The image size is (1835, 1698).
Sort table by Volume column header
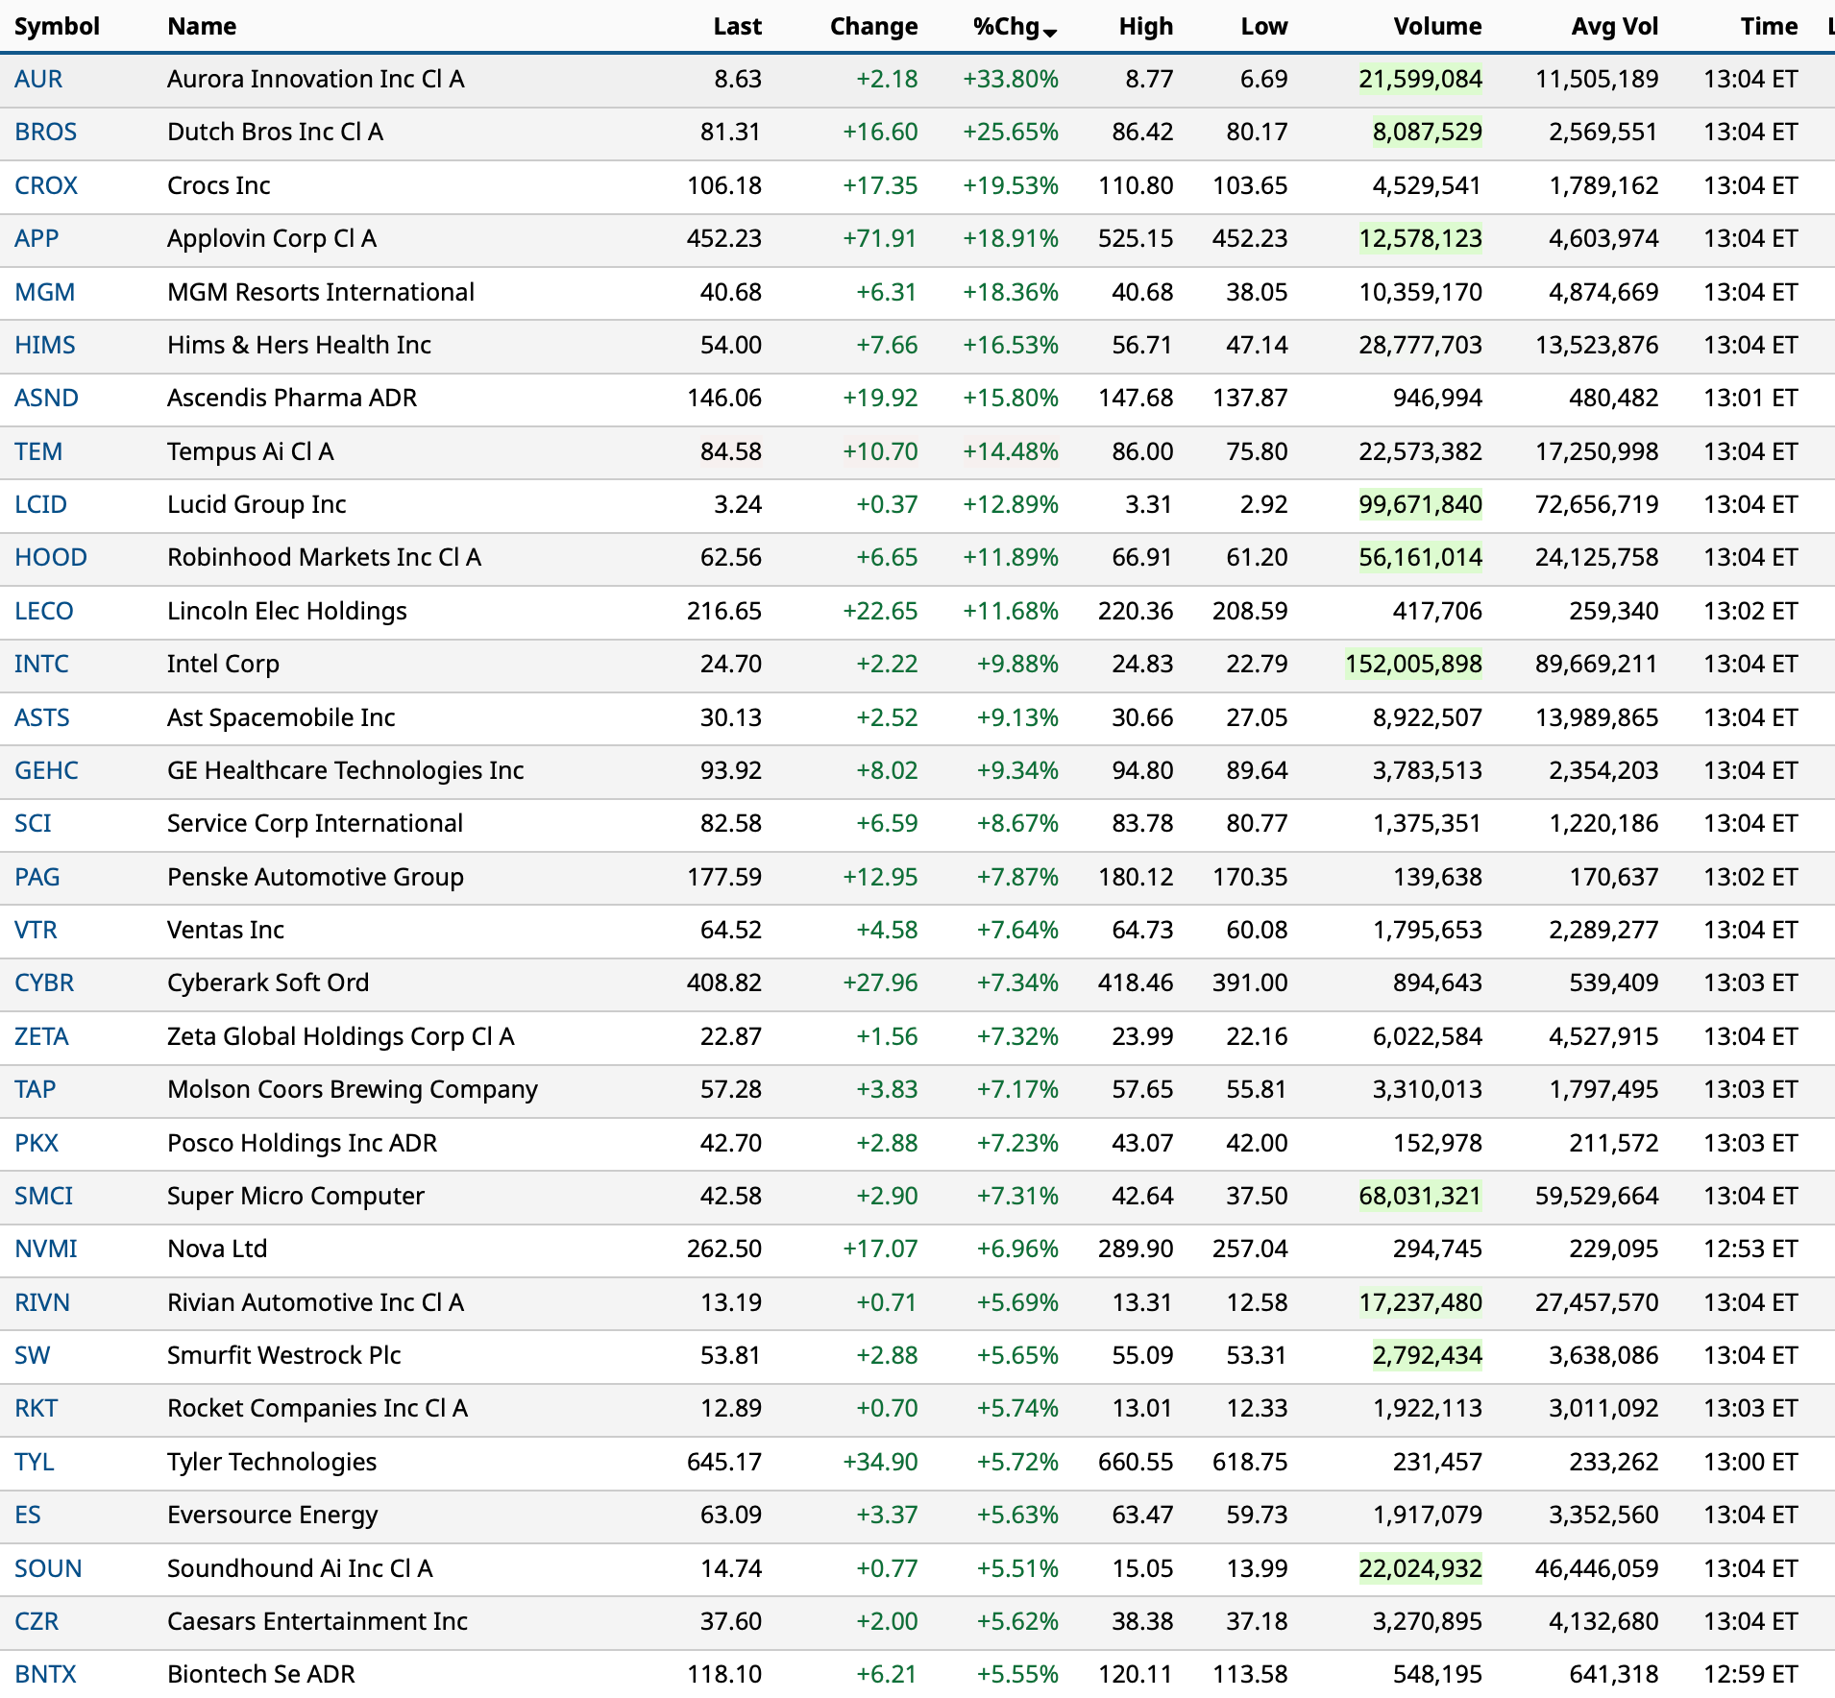click(x=1436, y=27)
